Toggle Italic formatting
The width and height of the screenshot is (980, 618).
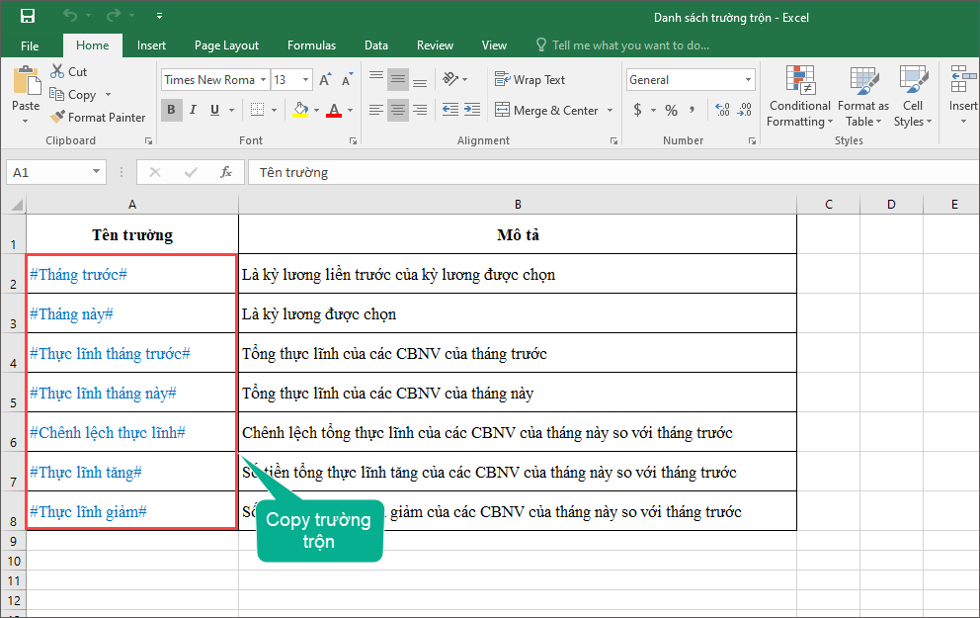click(193, 110)
